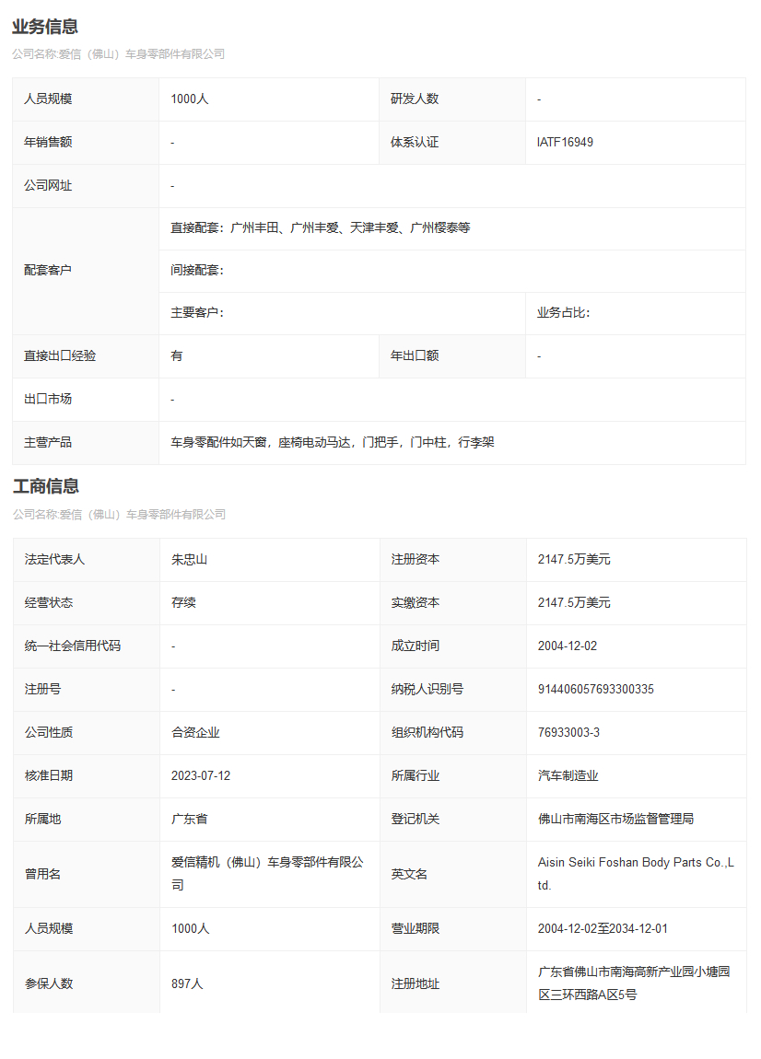Viewport: 761px width, 1059px height.
Task: Select the 1000人 value beside 研发人数
Action: click(189, 99)
